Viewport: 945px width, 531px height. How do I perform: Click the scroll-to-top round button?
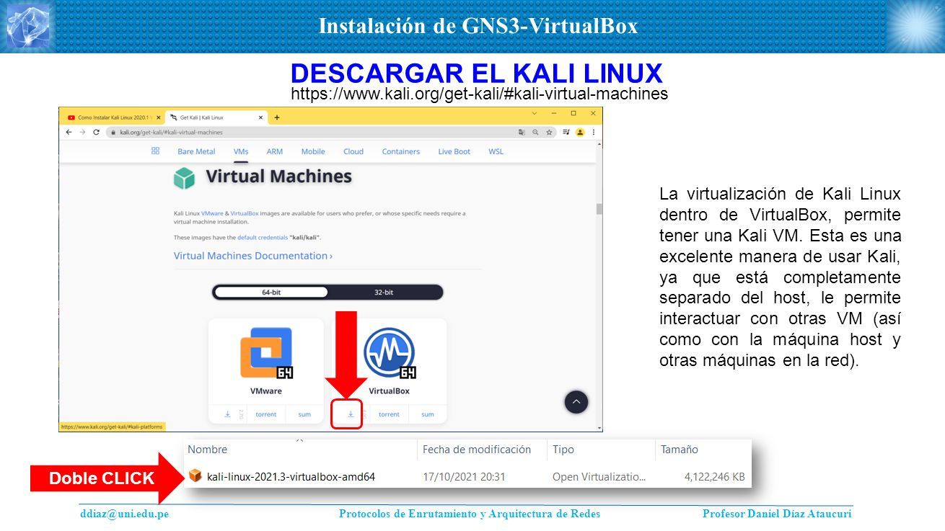pyautogui.click(x=576, y=402)
